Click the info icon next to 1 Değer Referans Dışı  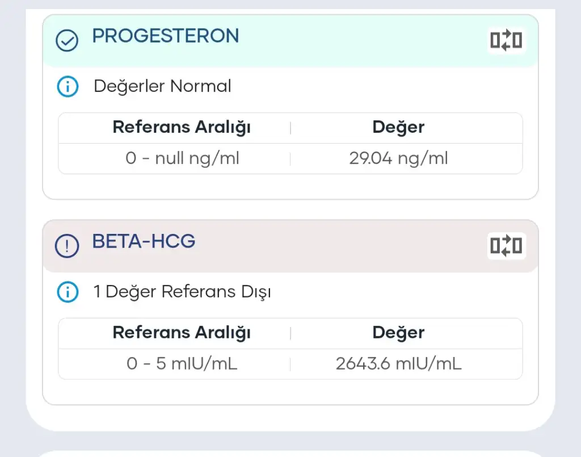click(x=68, y=292)
